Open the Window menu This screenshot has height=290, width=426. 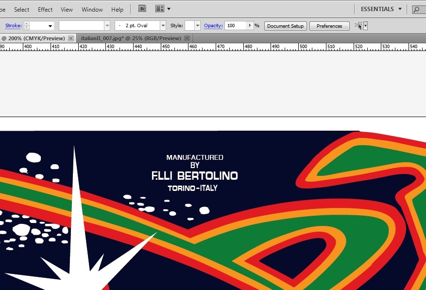click(92, 10)
